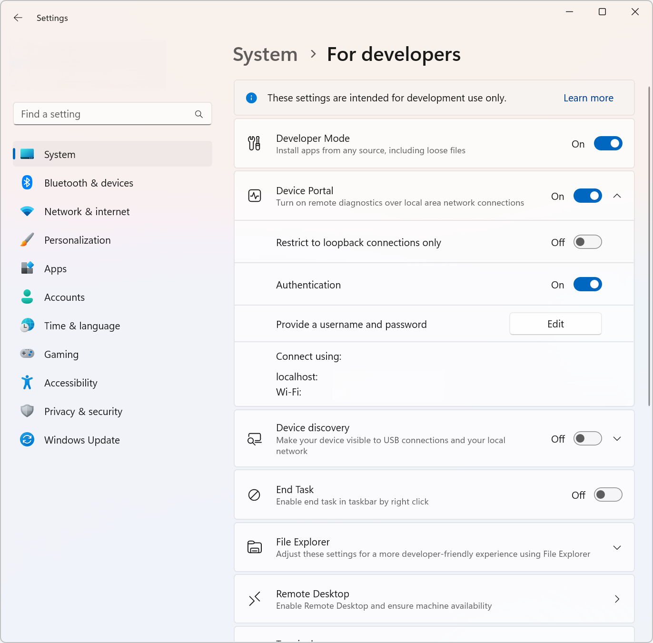Click the Gaming controller icon

point(27,354)
